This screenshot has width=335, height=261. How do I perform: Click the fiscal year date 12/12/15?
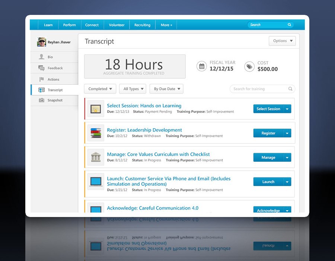[x=221, y=69]
